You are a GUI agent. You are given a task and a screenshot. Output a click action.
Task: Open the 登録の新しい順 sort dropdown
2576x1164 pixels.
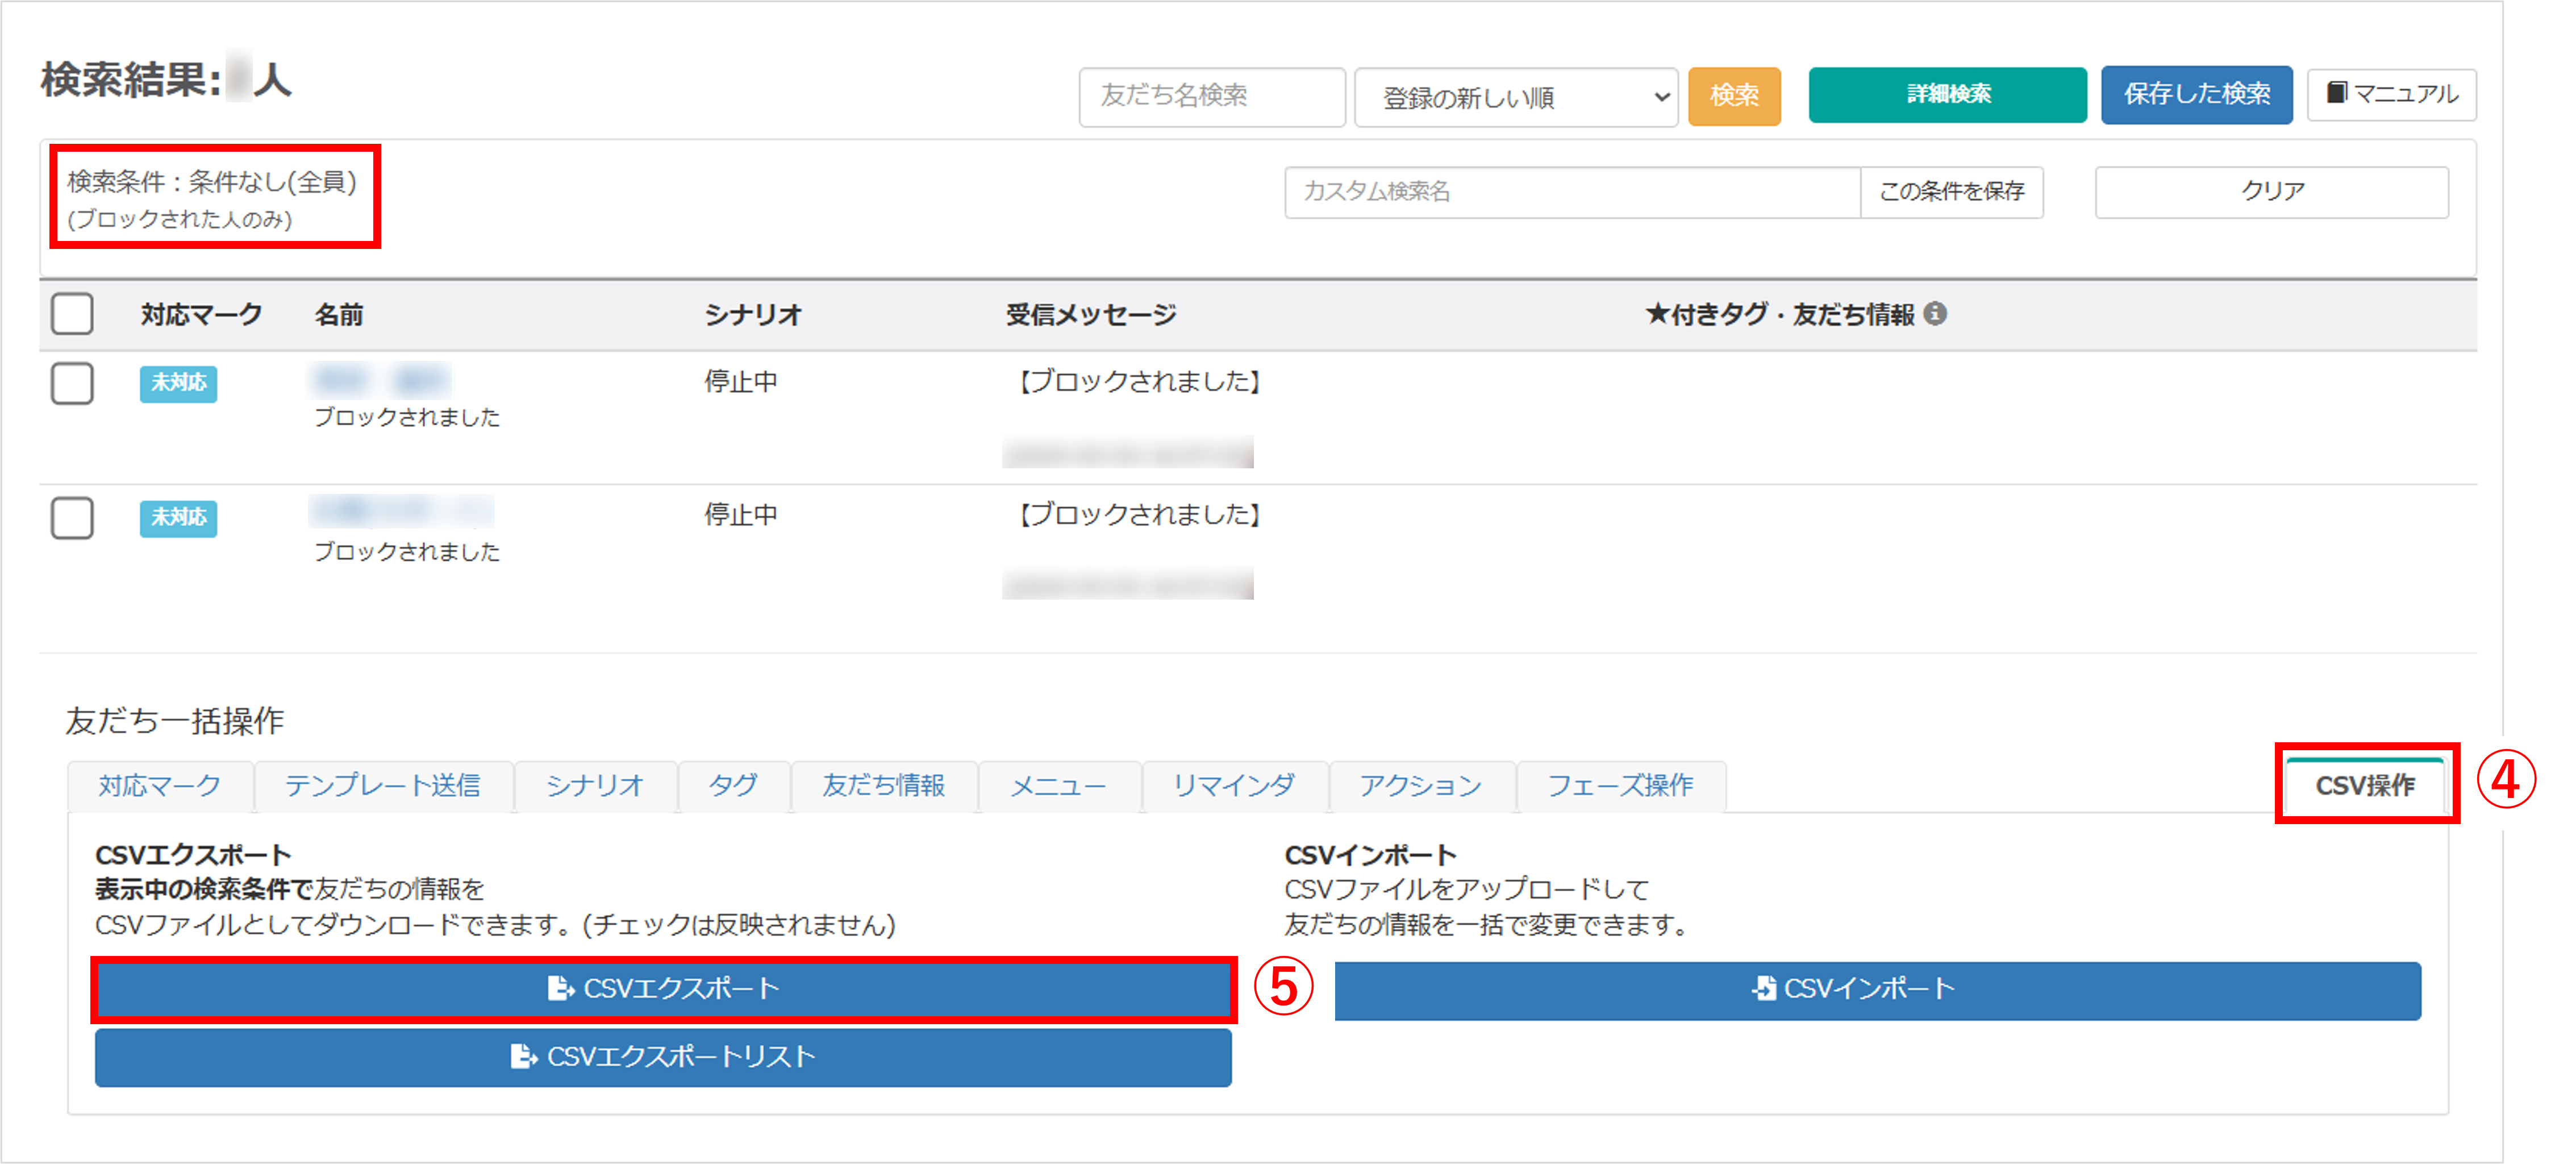[x=1516, y=97]
